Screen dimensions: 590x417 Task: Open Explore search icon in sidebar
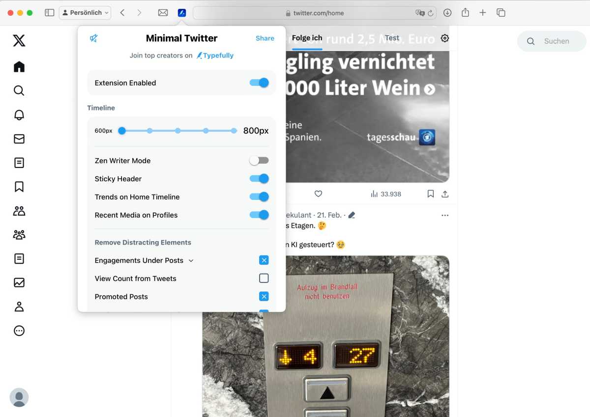[x=19, y=90]
